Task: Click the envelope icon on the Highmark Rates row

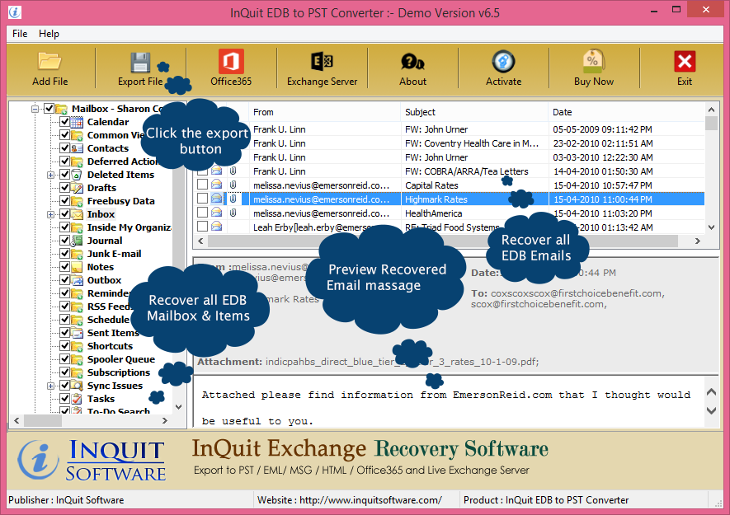Action: [216, 199]
